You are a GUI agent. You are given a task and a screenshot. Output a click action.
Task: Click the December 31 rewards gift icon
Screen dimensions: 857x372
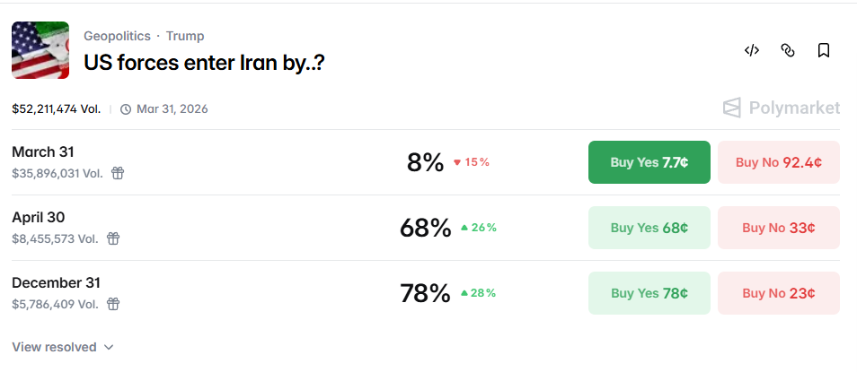(113, 304)
